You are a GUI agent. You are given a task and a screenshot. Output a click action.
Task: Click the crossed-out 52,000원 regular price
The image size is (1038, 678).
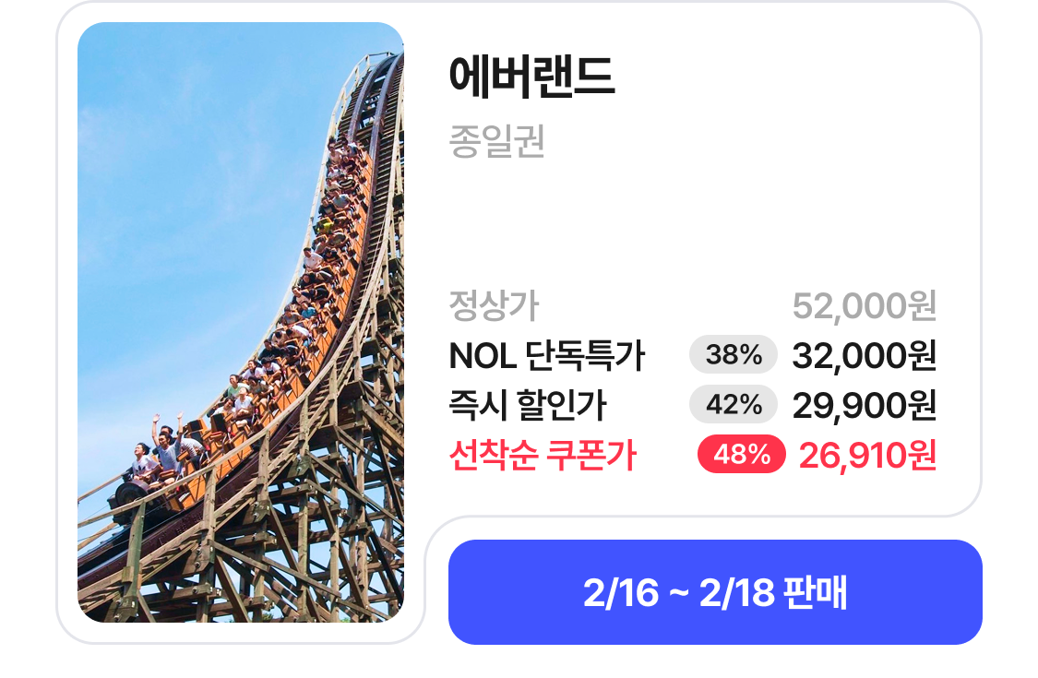(864, 305)
